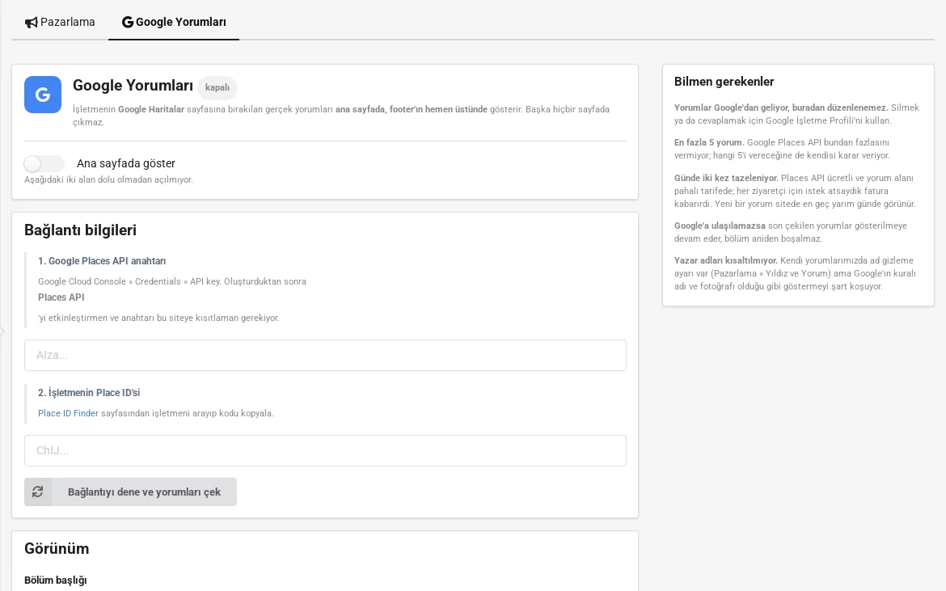
Task: Click the Bağlantı bilgileri heading
Action: pyautogui.click(x=80, y=230)
